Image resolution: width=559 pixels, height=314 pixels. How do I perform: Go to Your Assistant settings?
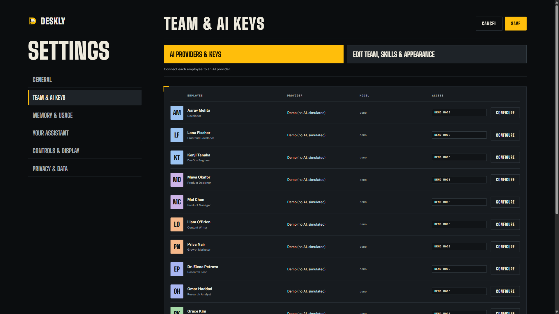click(85, 133)
